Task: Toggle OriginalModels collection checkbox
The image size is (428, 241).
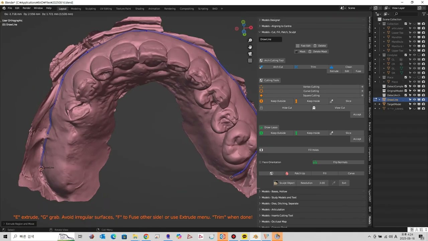Action: click(406, 91)
